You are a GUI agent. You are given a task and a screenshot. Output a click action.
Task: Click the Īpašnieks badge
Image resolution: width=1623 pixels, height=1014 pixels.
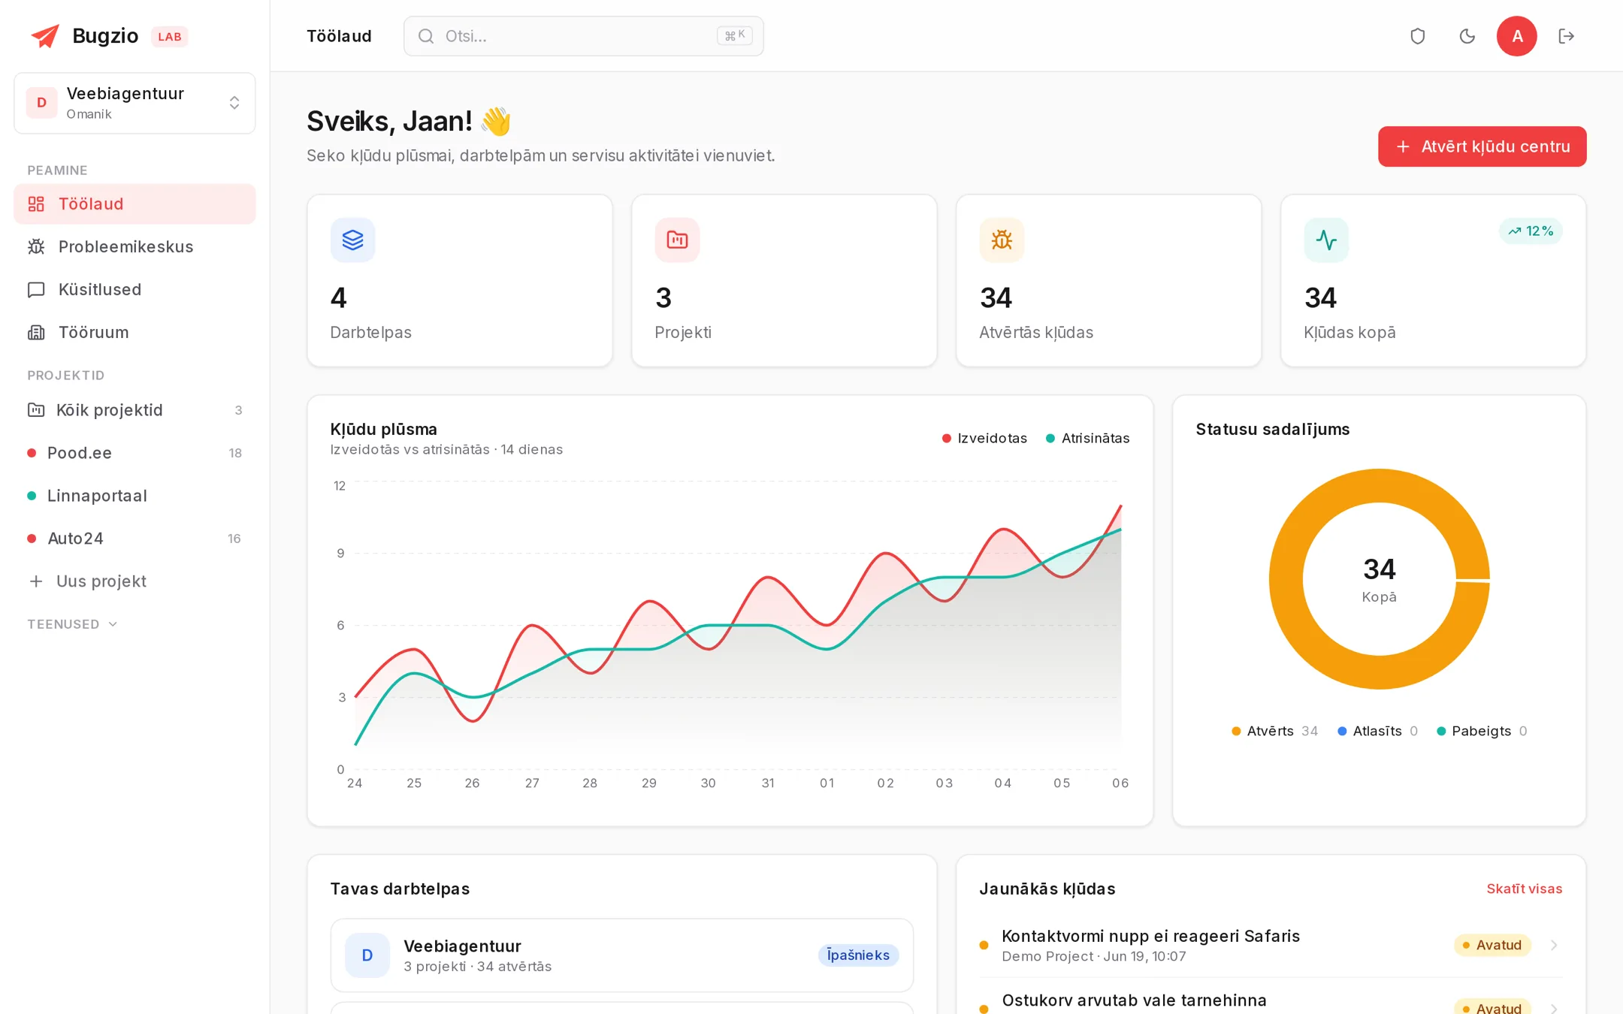858,955
